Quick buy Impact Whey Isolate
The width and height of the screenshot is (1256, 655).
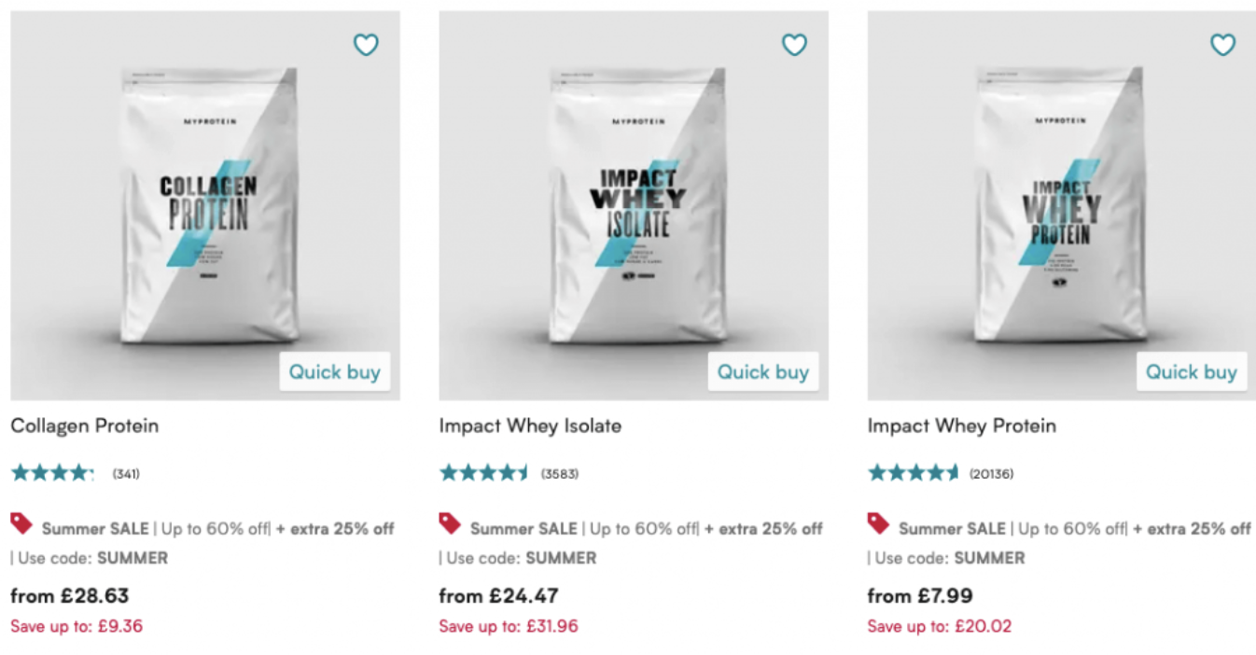tap(762, 371)
